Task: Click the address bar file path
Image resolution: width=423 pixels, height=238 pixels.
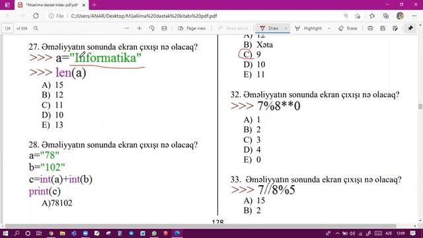Action: 144,16
